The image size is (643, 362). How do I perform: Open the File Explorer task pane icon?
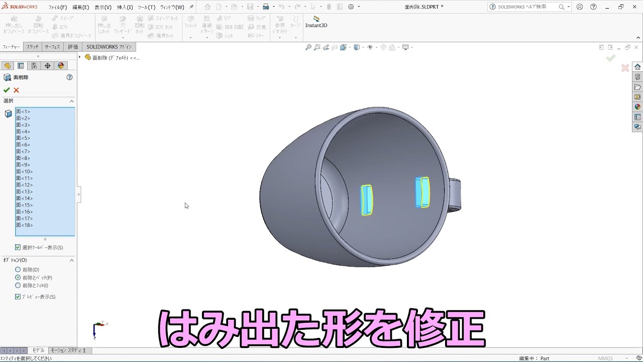637,87
